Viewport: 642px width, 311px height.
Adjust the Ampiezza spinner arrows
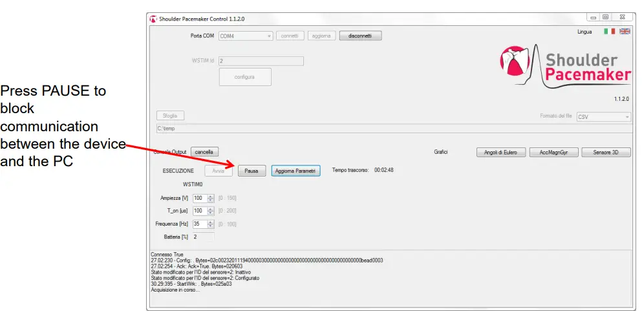point(211,198)
